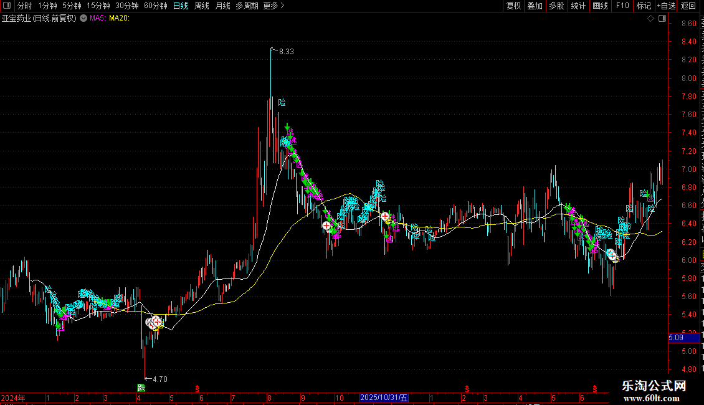The width and height of the screenshot is (704, 405).
Task: Click the 4.70 low price label
Action: [160, 379]
